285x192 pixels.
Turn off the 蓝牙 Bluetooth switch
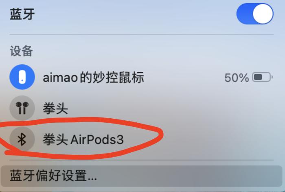[x=255, y=14]
